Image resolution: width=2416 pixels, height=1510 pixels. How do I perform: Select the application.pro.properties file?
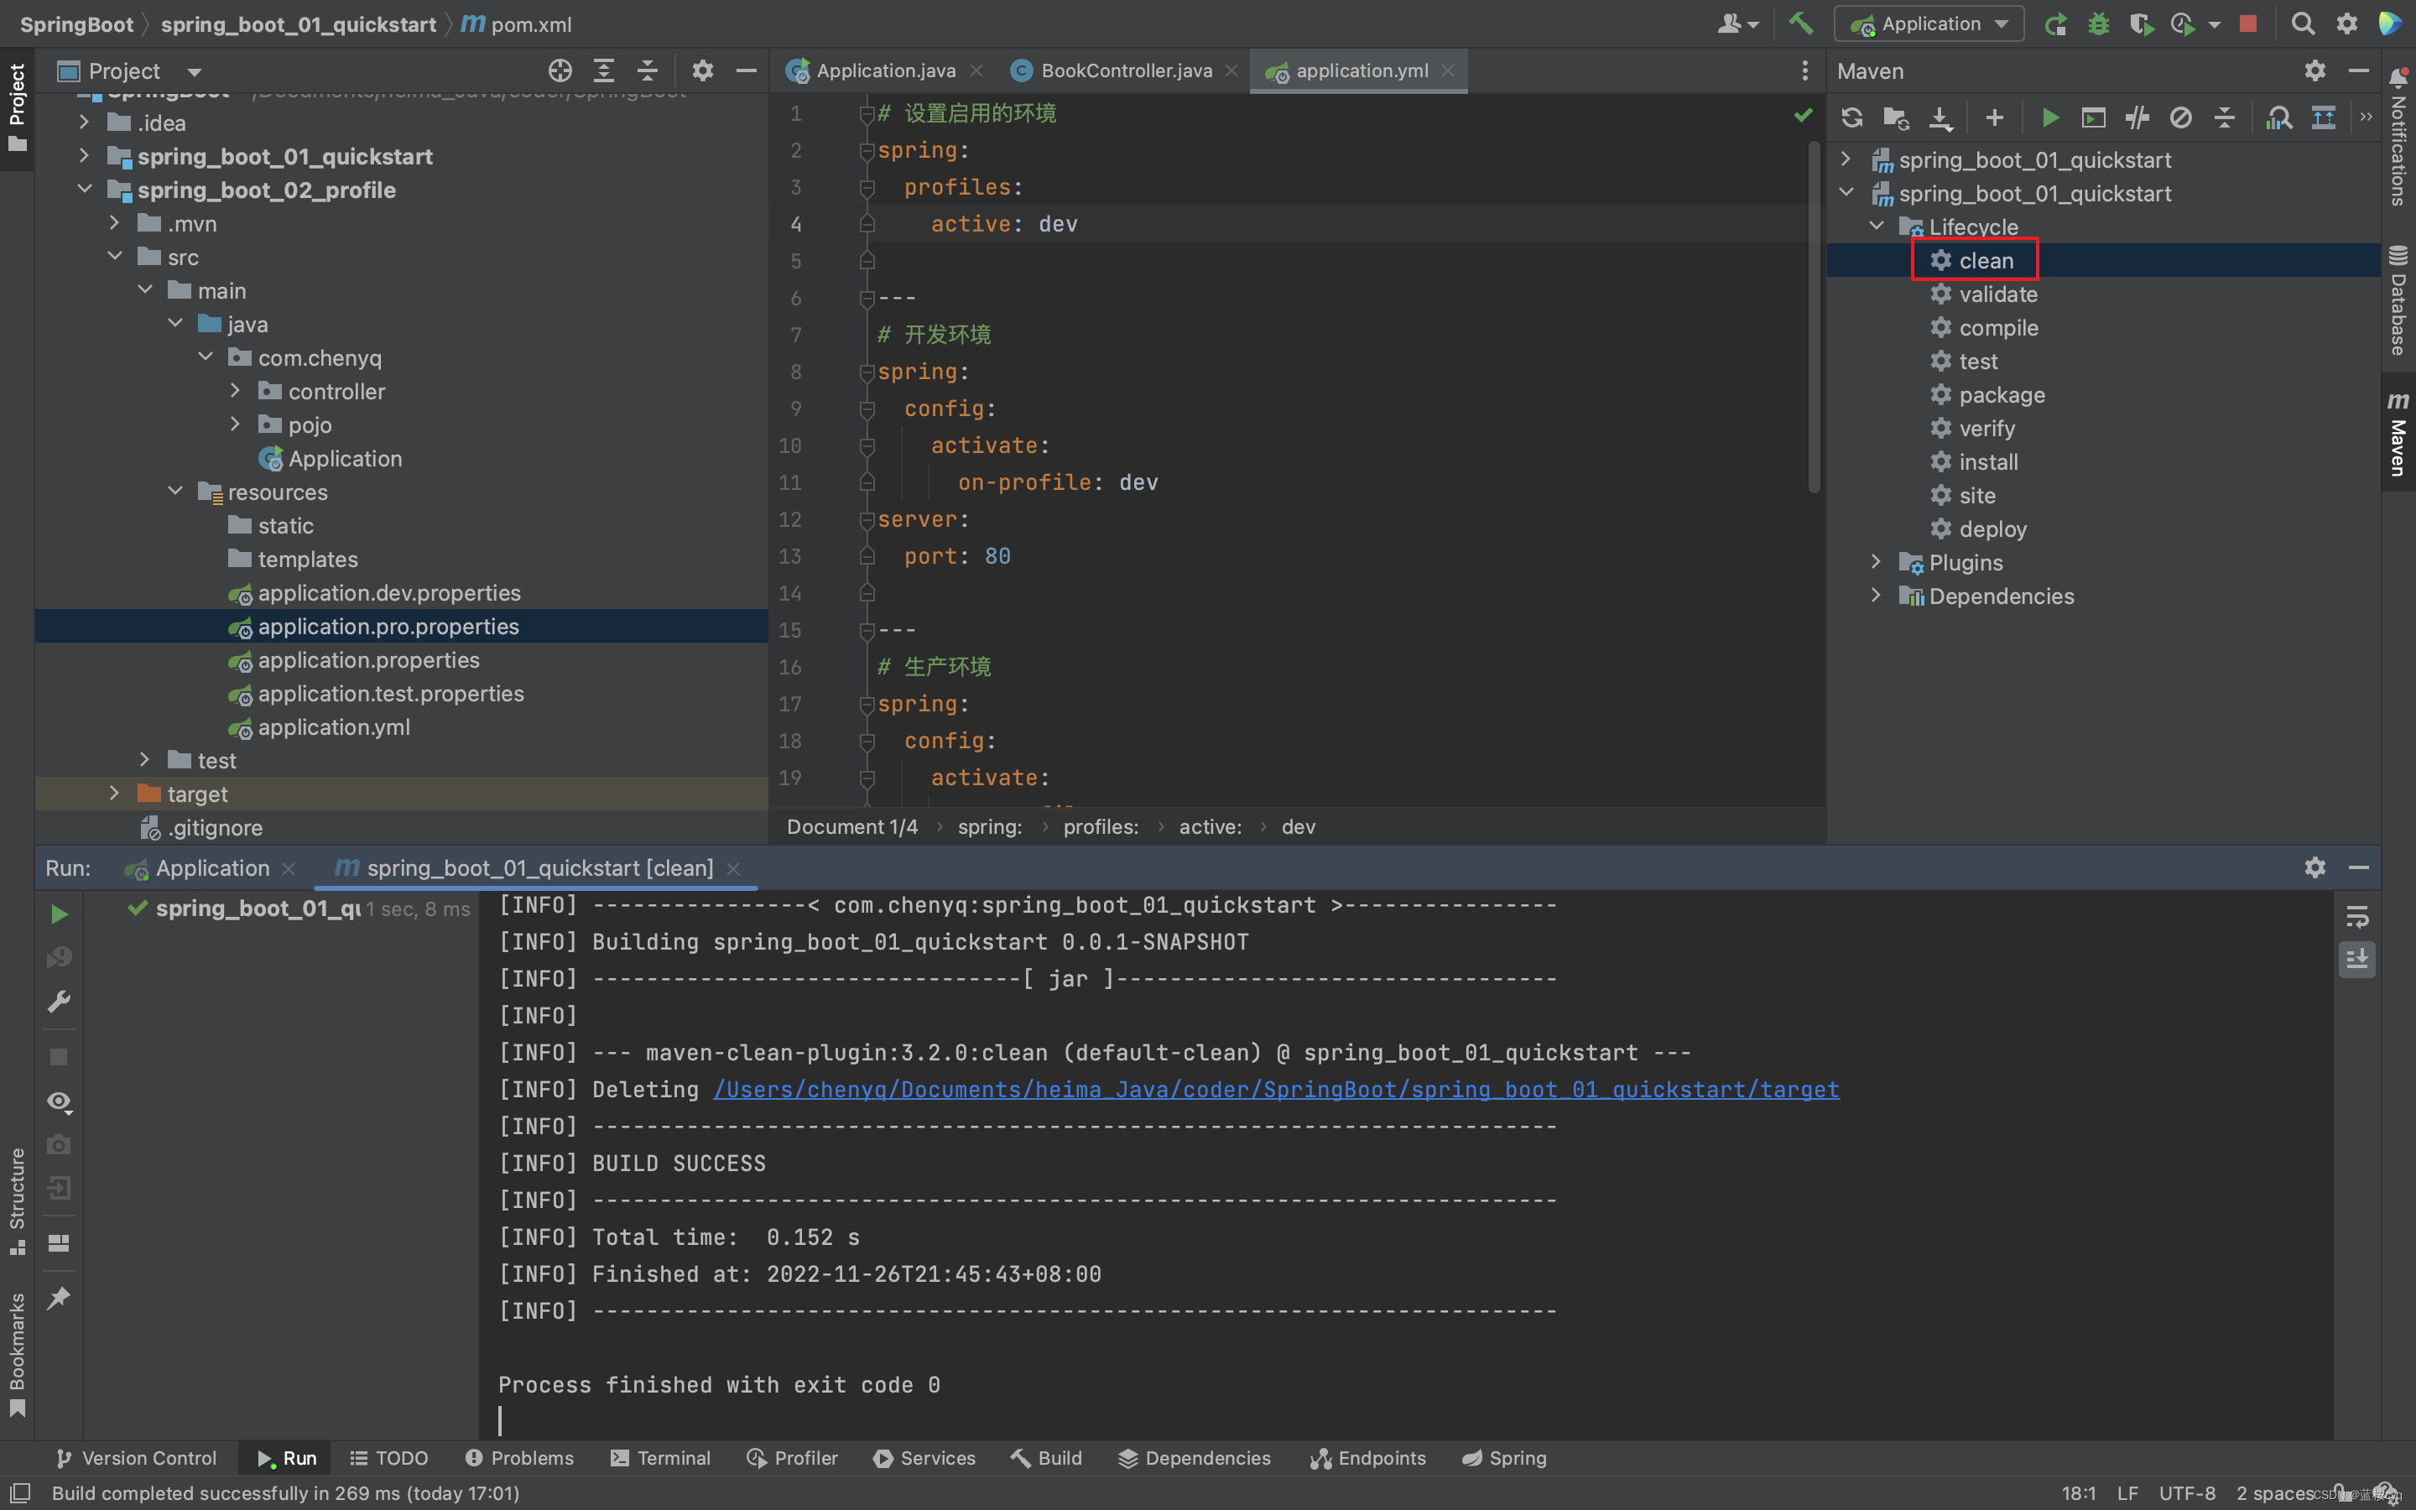[388, 627]
